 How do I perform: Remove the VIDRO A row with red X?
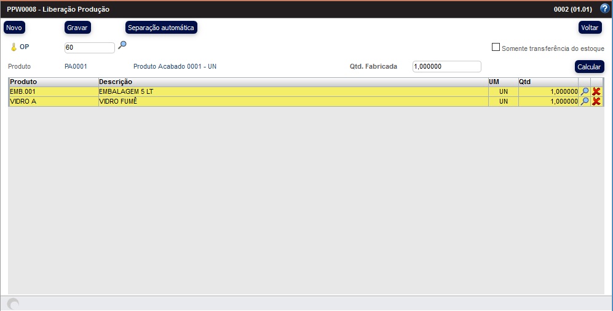point(596,101)
